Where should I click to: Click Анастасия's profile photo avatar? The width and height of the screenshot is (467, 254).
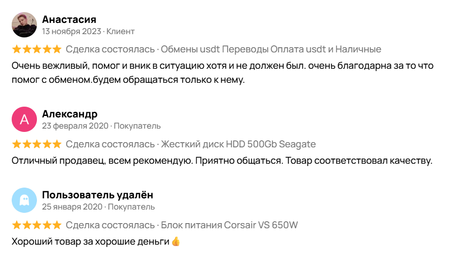[24, 25]
